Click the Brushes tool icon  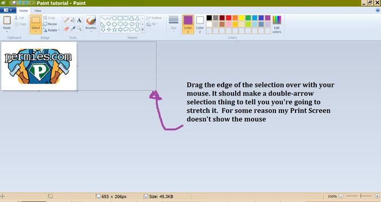[x=91, y=21]
